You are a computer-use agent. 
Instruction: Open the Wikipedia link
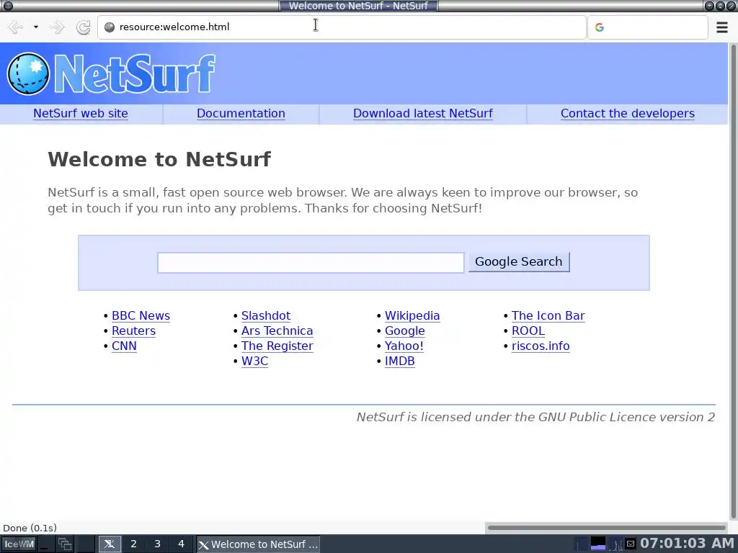click(x=412, y=316)
